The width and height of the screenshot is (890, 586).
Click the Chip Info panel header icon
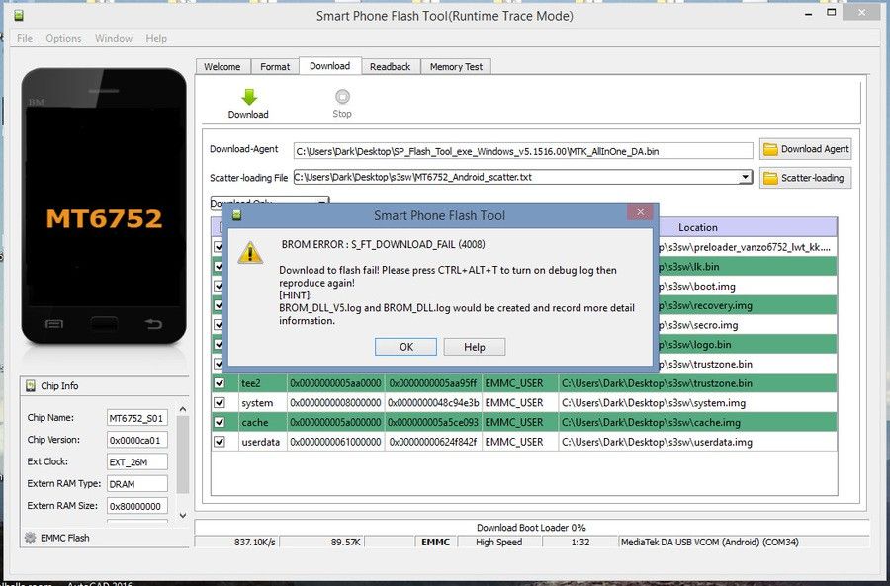tap(30, 386)
